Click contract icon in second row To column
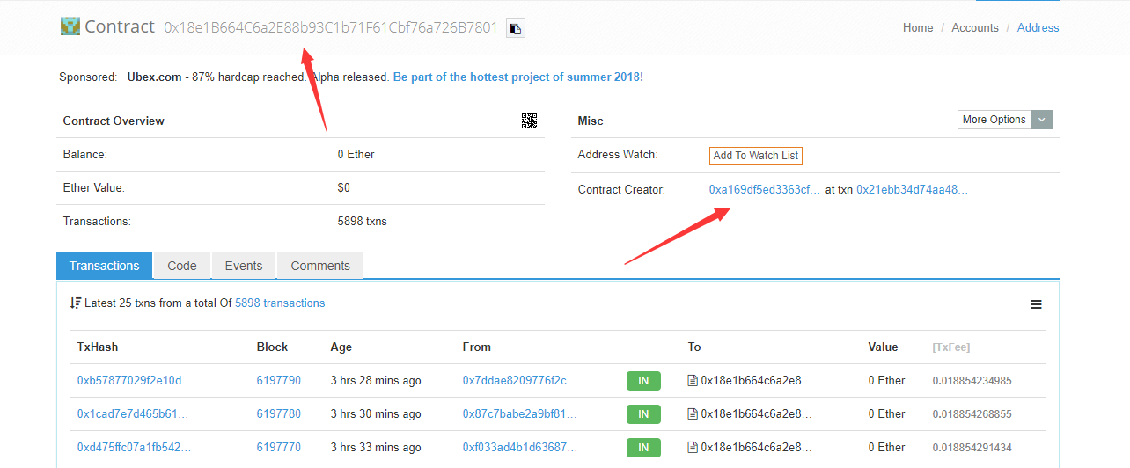Viewport: 1130px width, 468px height. tap(693, 414)
